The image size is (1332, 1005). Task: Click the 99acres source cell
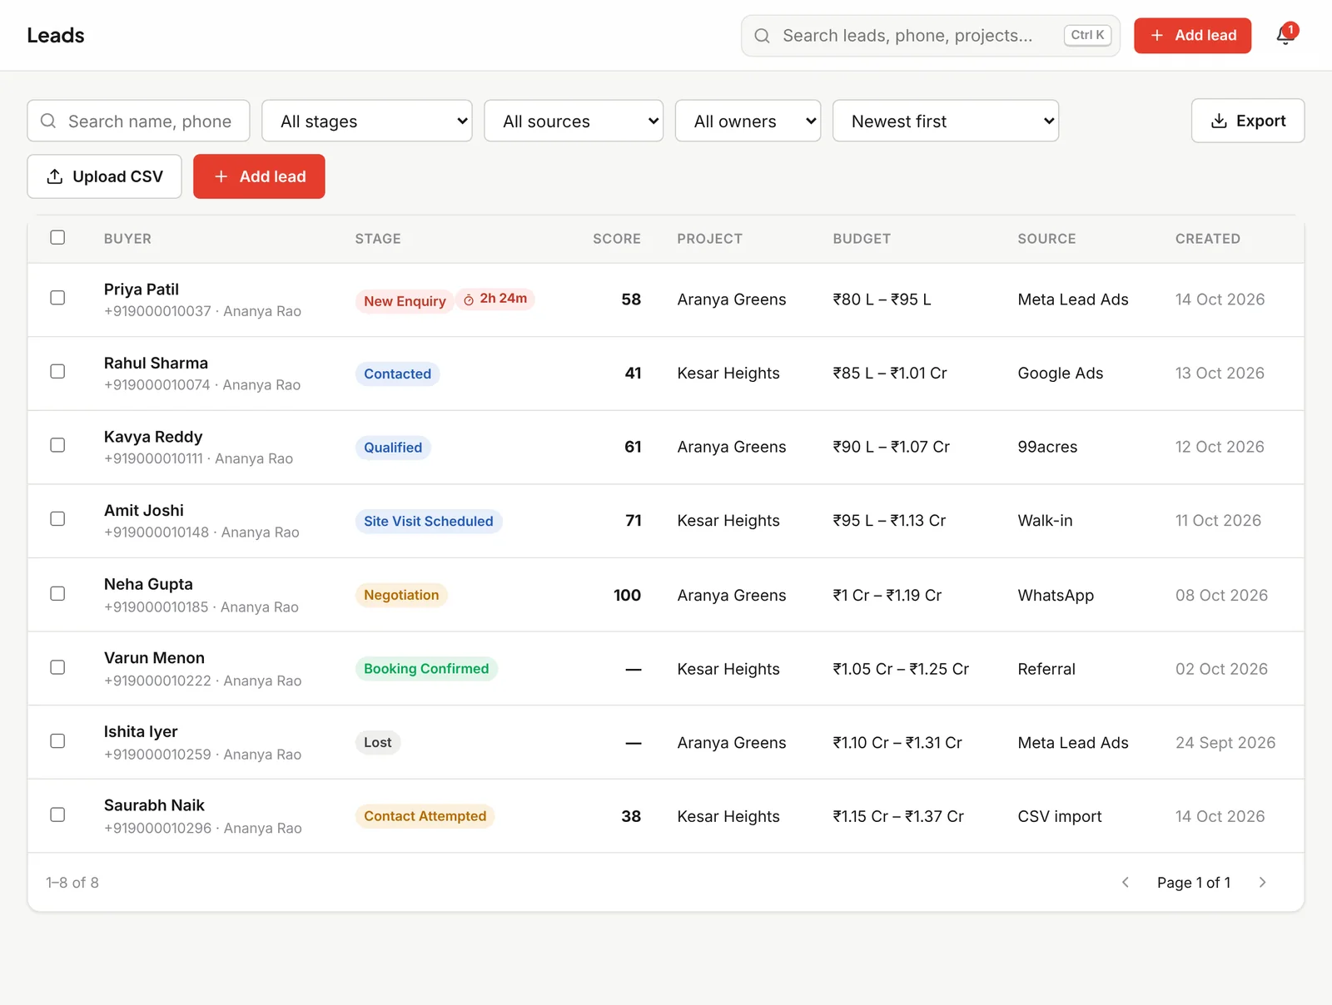coord(1047,448)
